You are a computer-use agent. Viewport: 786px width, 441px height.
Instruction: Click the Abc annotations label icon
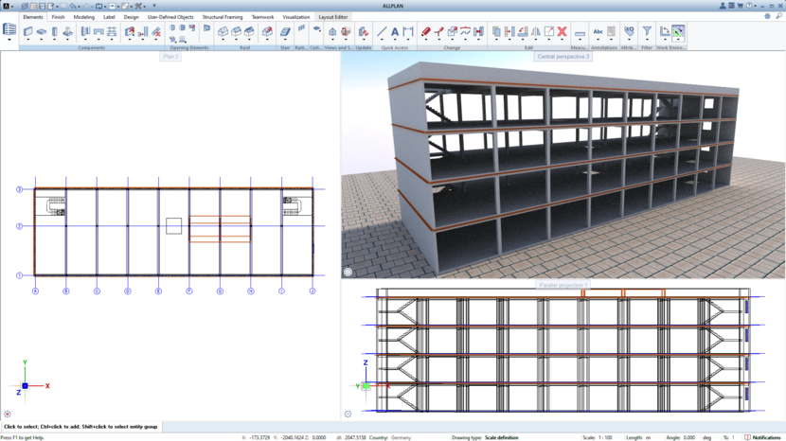pos(598,31)
